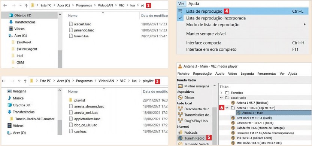This screenshot has width=312, height=146.
Task: Click the back arrow in the playlist folder window
Action: coord(4,81)
